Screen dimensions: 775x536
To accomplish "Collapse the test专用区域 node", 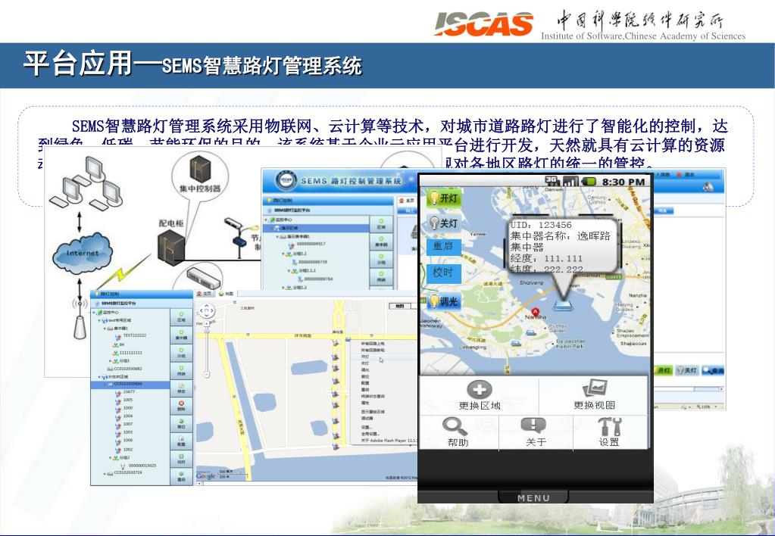I will [x=98, y=320].
